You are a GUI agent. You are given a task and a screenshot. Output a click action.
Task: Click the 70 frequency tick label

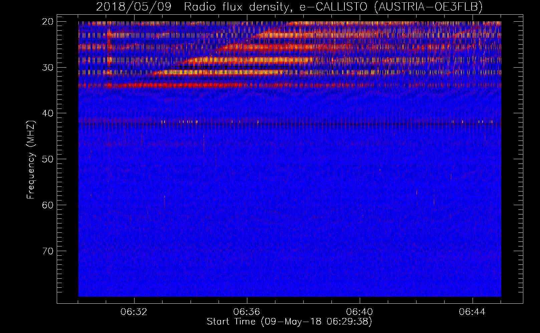48,251
